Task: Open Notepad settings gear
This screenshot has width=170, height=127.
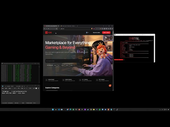Action: 38,88
